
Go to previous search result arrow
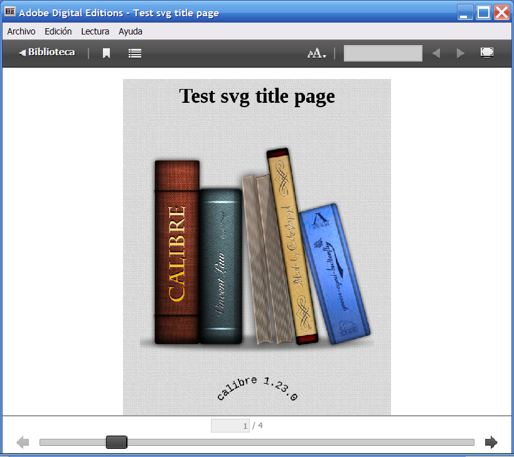[436, 53]
